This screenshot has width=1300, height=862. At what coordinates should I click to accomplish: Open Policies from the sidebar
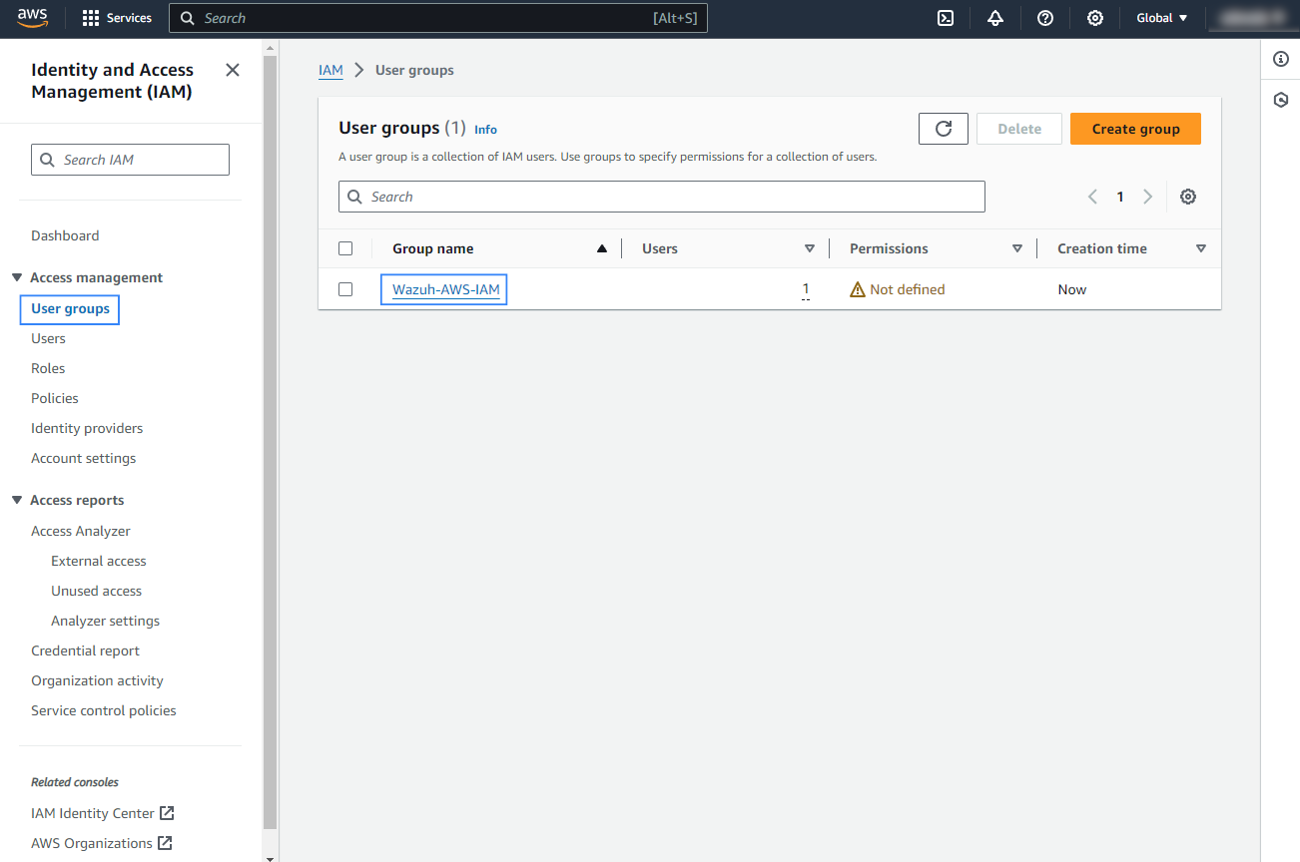click(55, 398)
